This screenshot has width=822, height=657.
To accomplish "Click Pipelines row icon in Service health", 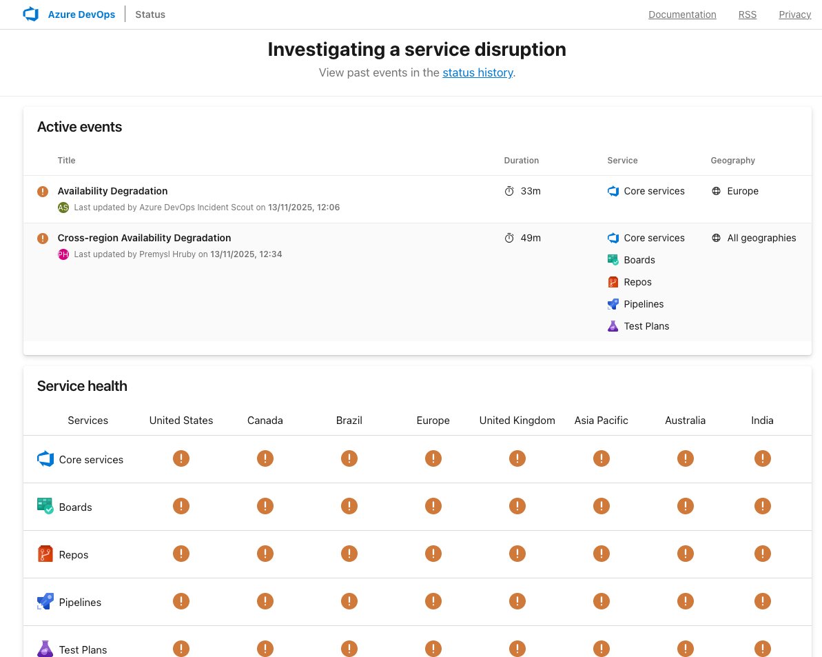I will pos(45,601).
